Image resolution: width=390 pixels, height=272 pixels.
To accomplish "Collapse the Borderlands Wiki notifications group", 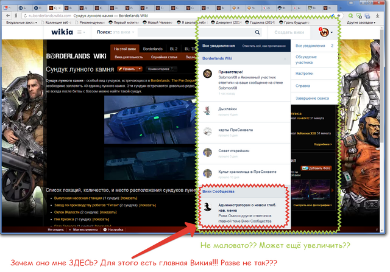I will coord(285,58).
